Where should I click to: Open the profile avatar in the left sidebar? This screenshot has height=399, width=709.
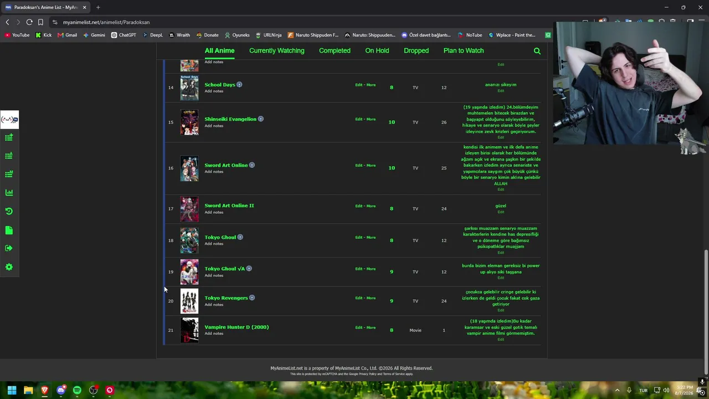coord(9,120)
